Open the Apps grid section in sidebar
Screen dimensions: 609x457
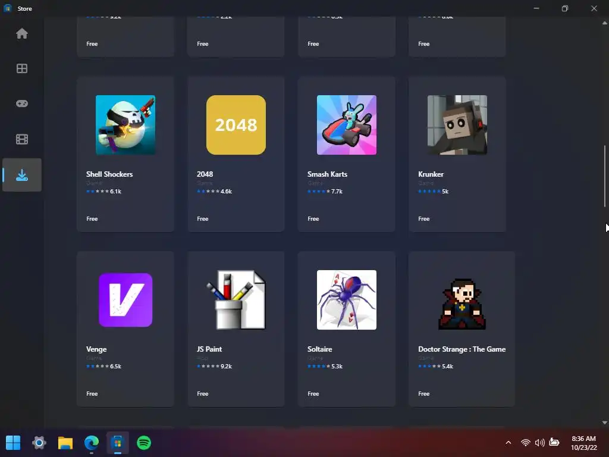pyautogui.click(x=22, y=69)
